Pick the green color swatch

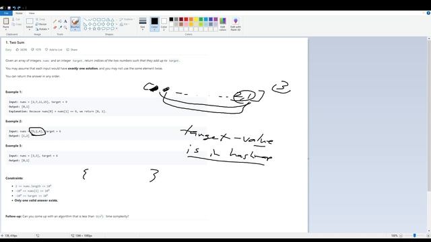click(x=201, y=19)
